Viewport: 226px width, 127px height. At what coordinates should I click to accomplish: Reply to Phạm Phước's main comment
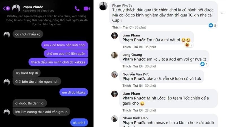128,27
